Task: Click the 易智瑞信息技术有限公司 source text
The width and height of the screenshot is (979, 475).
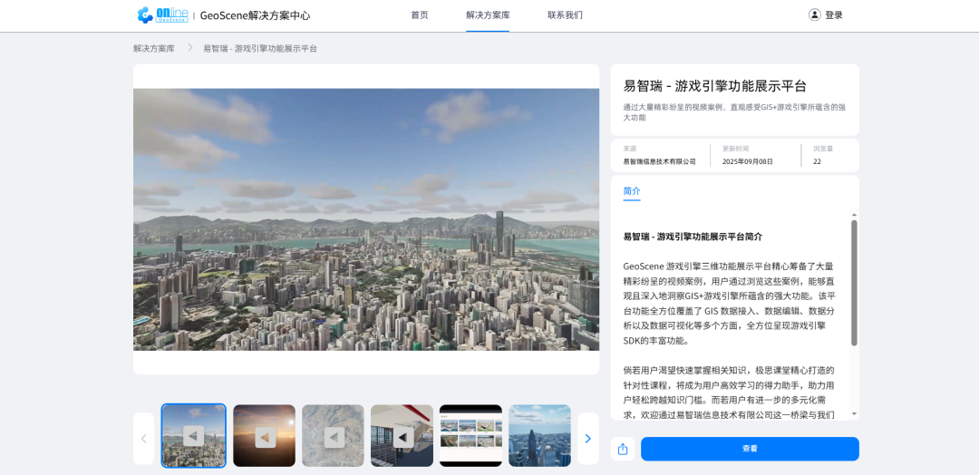Action: tap(659, 161)
